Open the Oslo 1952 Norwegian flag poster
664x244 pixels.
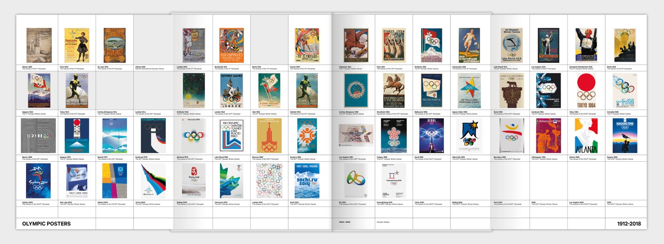click(270, 91)
